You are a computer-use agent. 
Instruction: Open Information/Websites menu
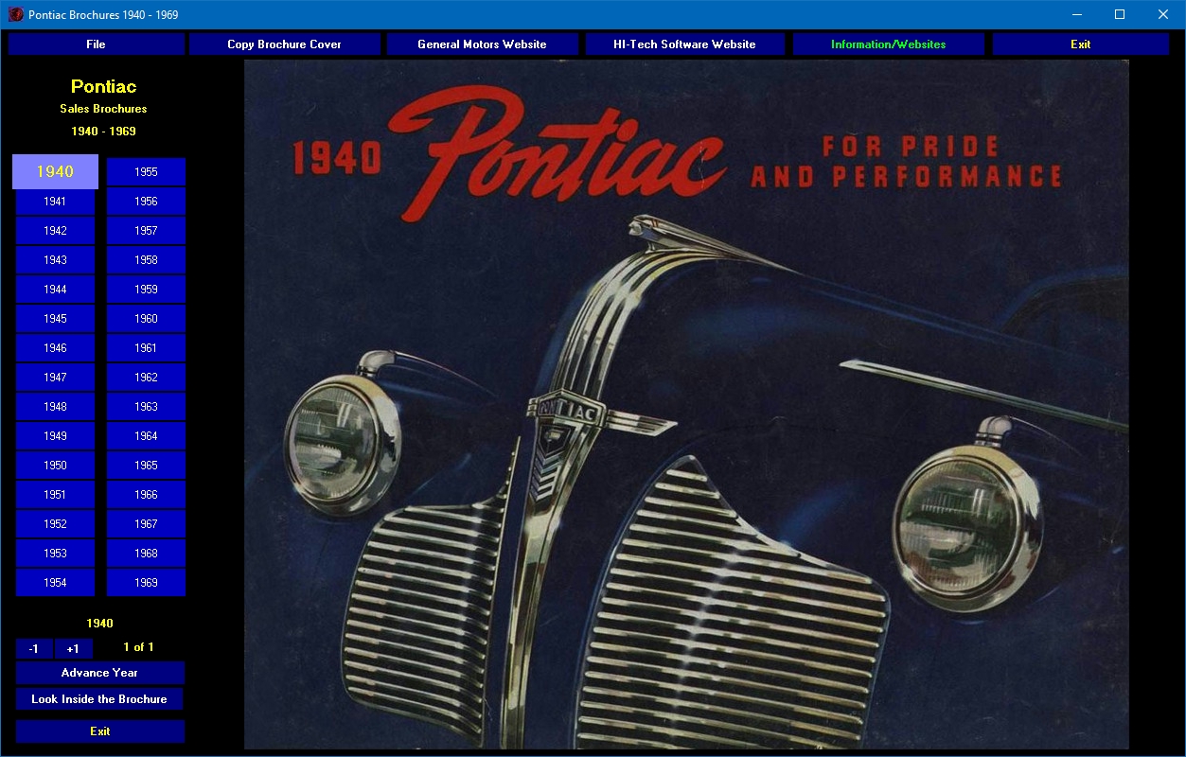click(888, 44)
